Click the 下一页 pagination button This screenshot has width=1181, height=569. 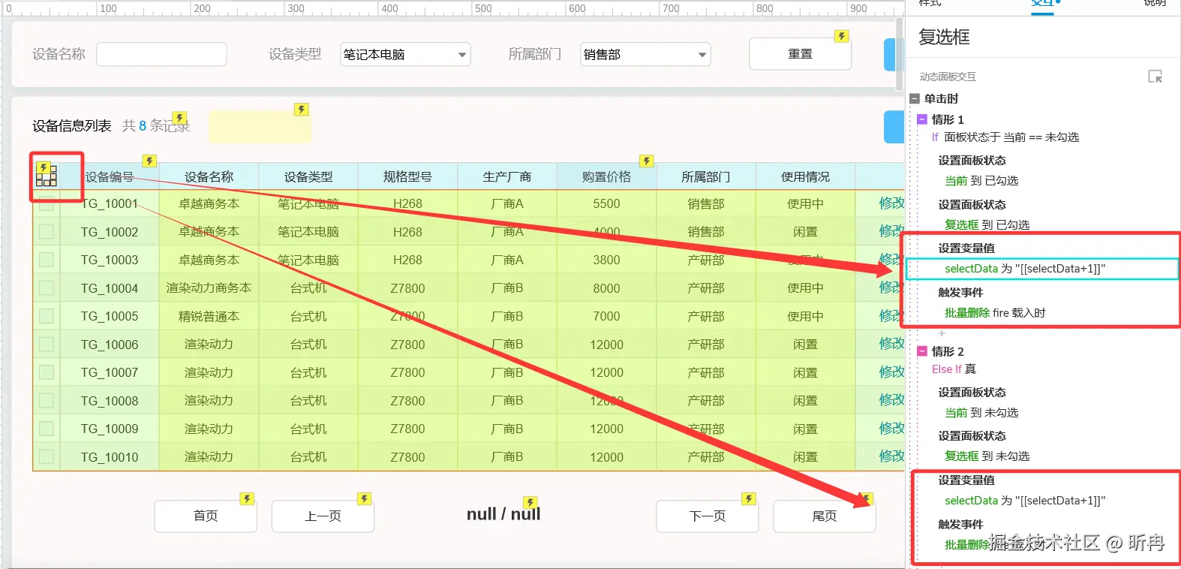(x=708, y=516)
